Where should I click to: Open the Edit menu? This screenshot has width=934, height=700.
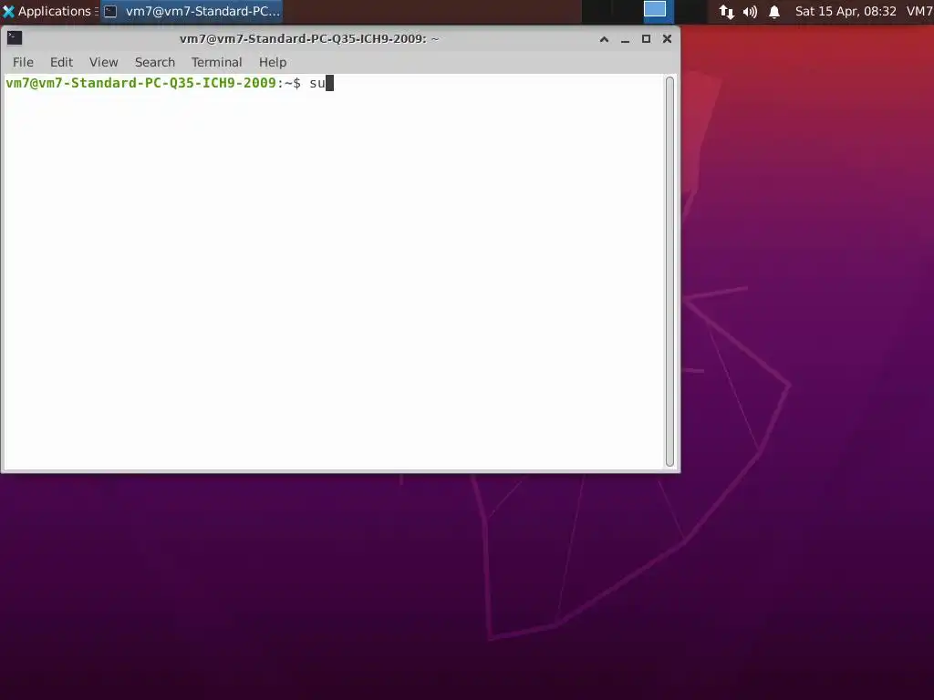61,62
